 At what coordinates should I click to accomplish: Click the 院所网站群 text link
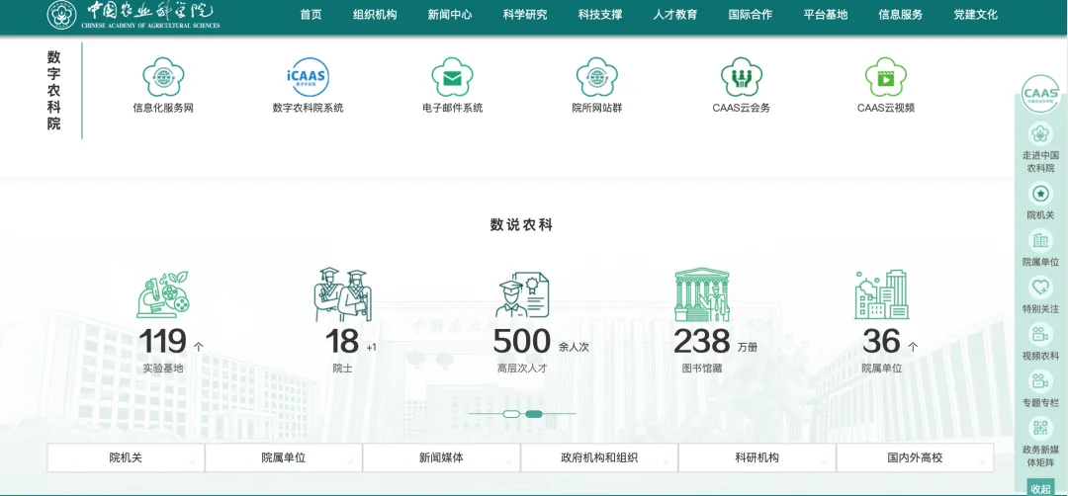click(x=596, y=108)
